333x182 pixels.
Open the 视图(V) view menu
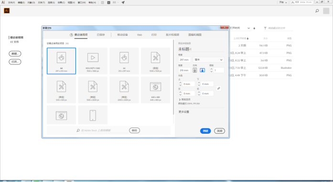(71, 2)
